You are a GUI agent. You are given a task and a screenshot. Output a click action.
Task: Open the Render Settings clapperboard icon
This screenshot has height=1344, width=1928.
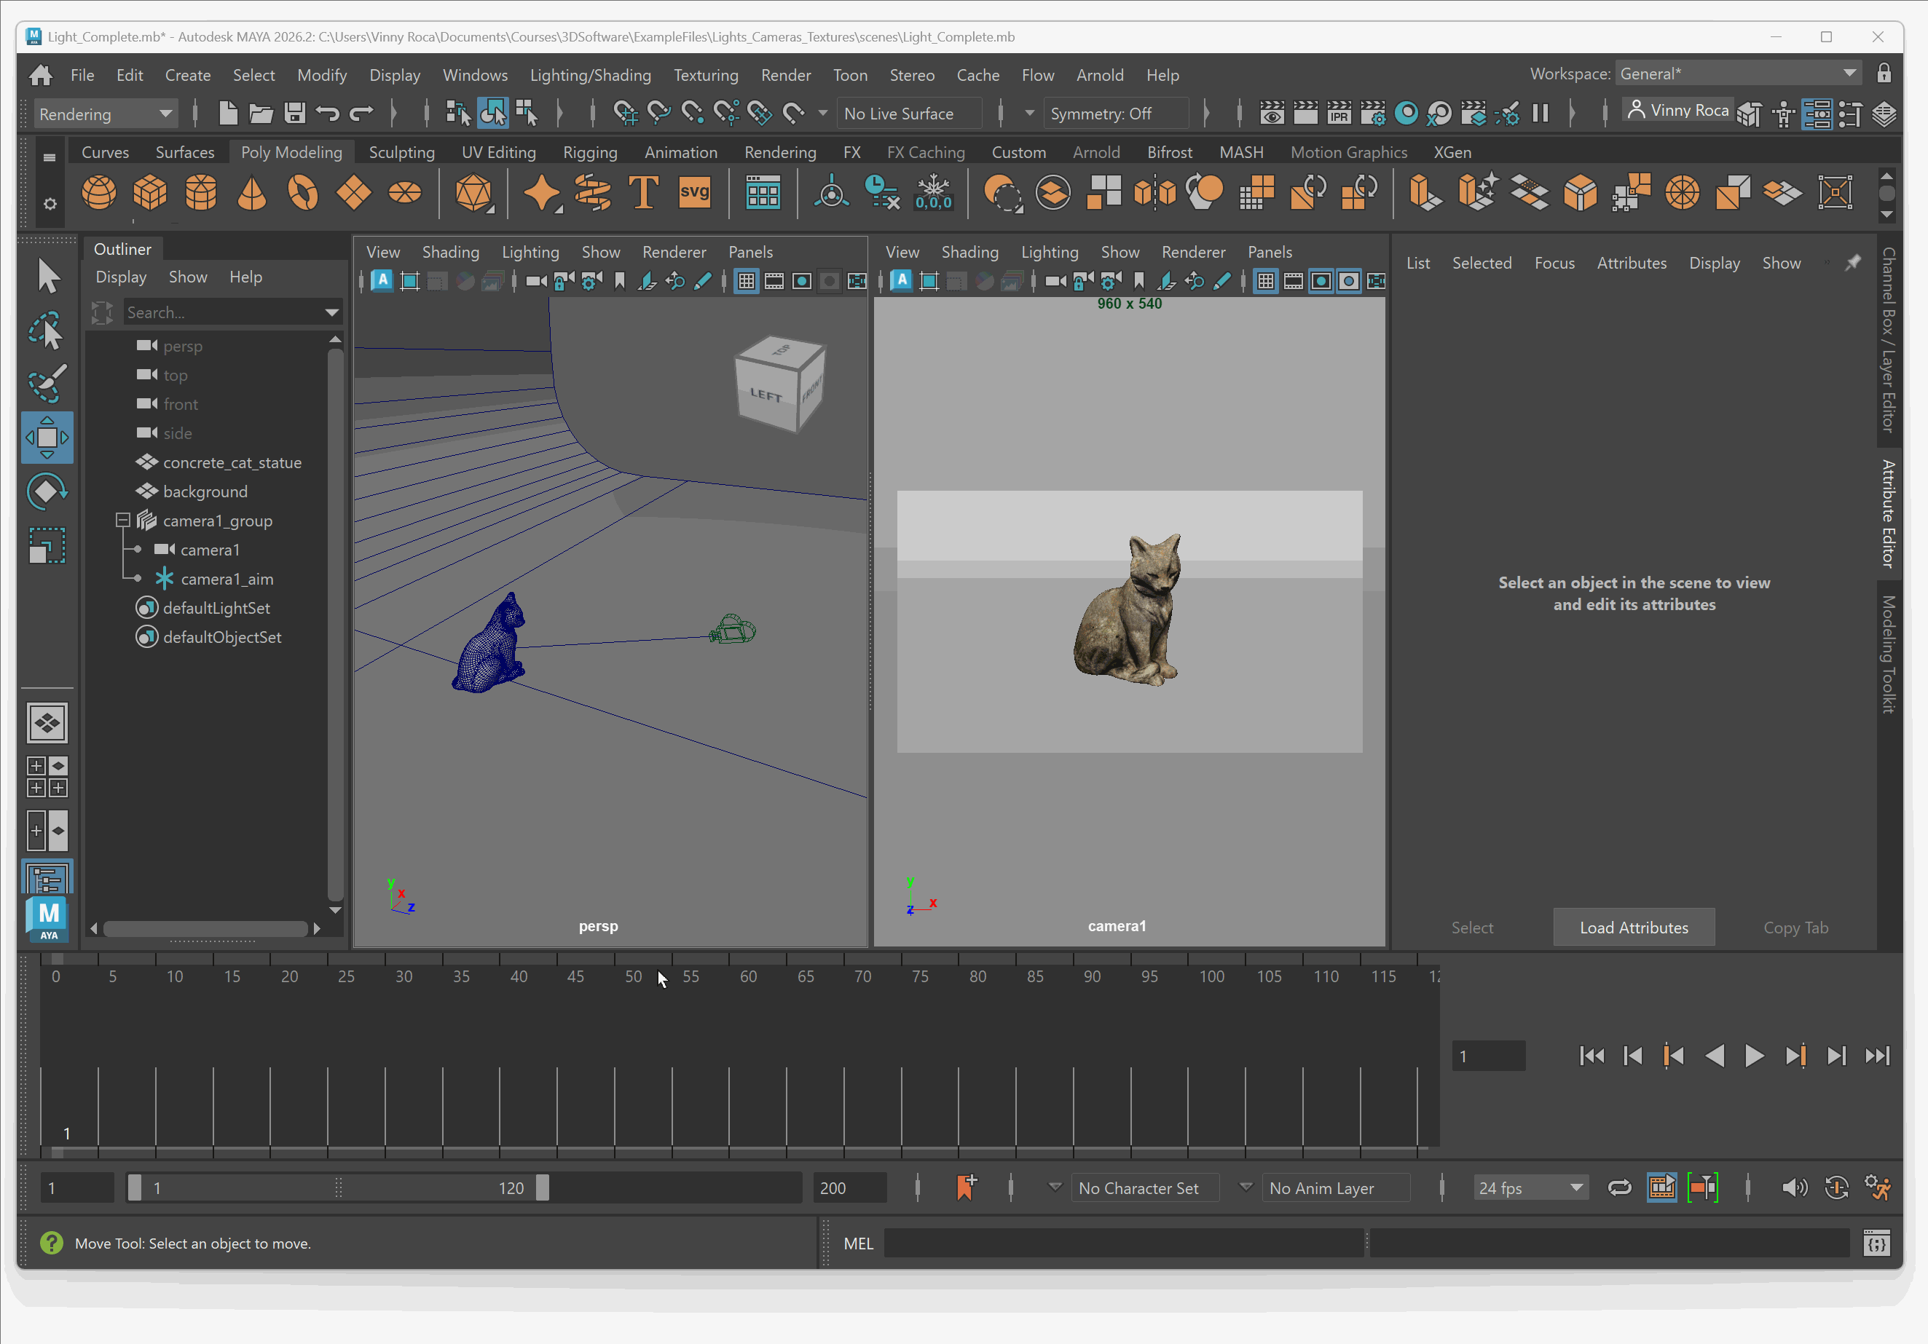pos(1373,113)
